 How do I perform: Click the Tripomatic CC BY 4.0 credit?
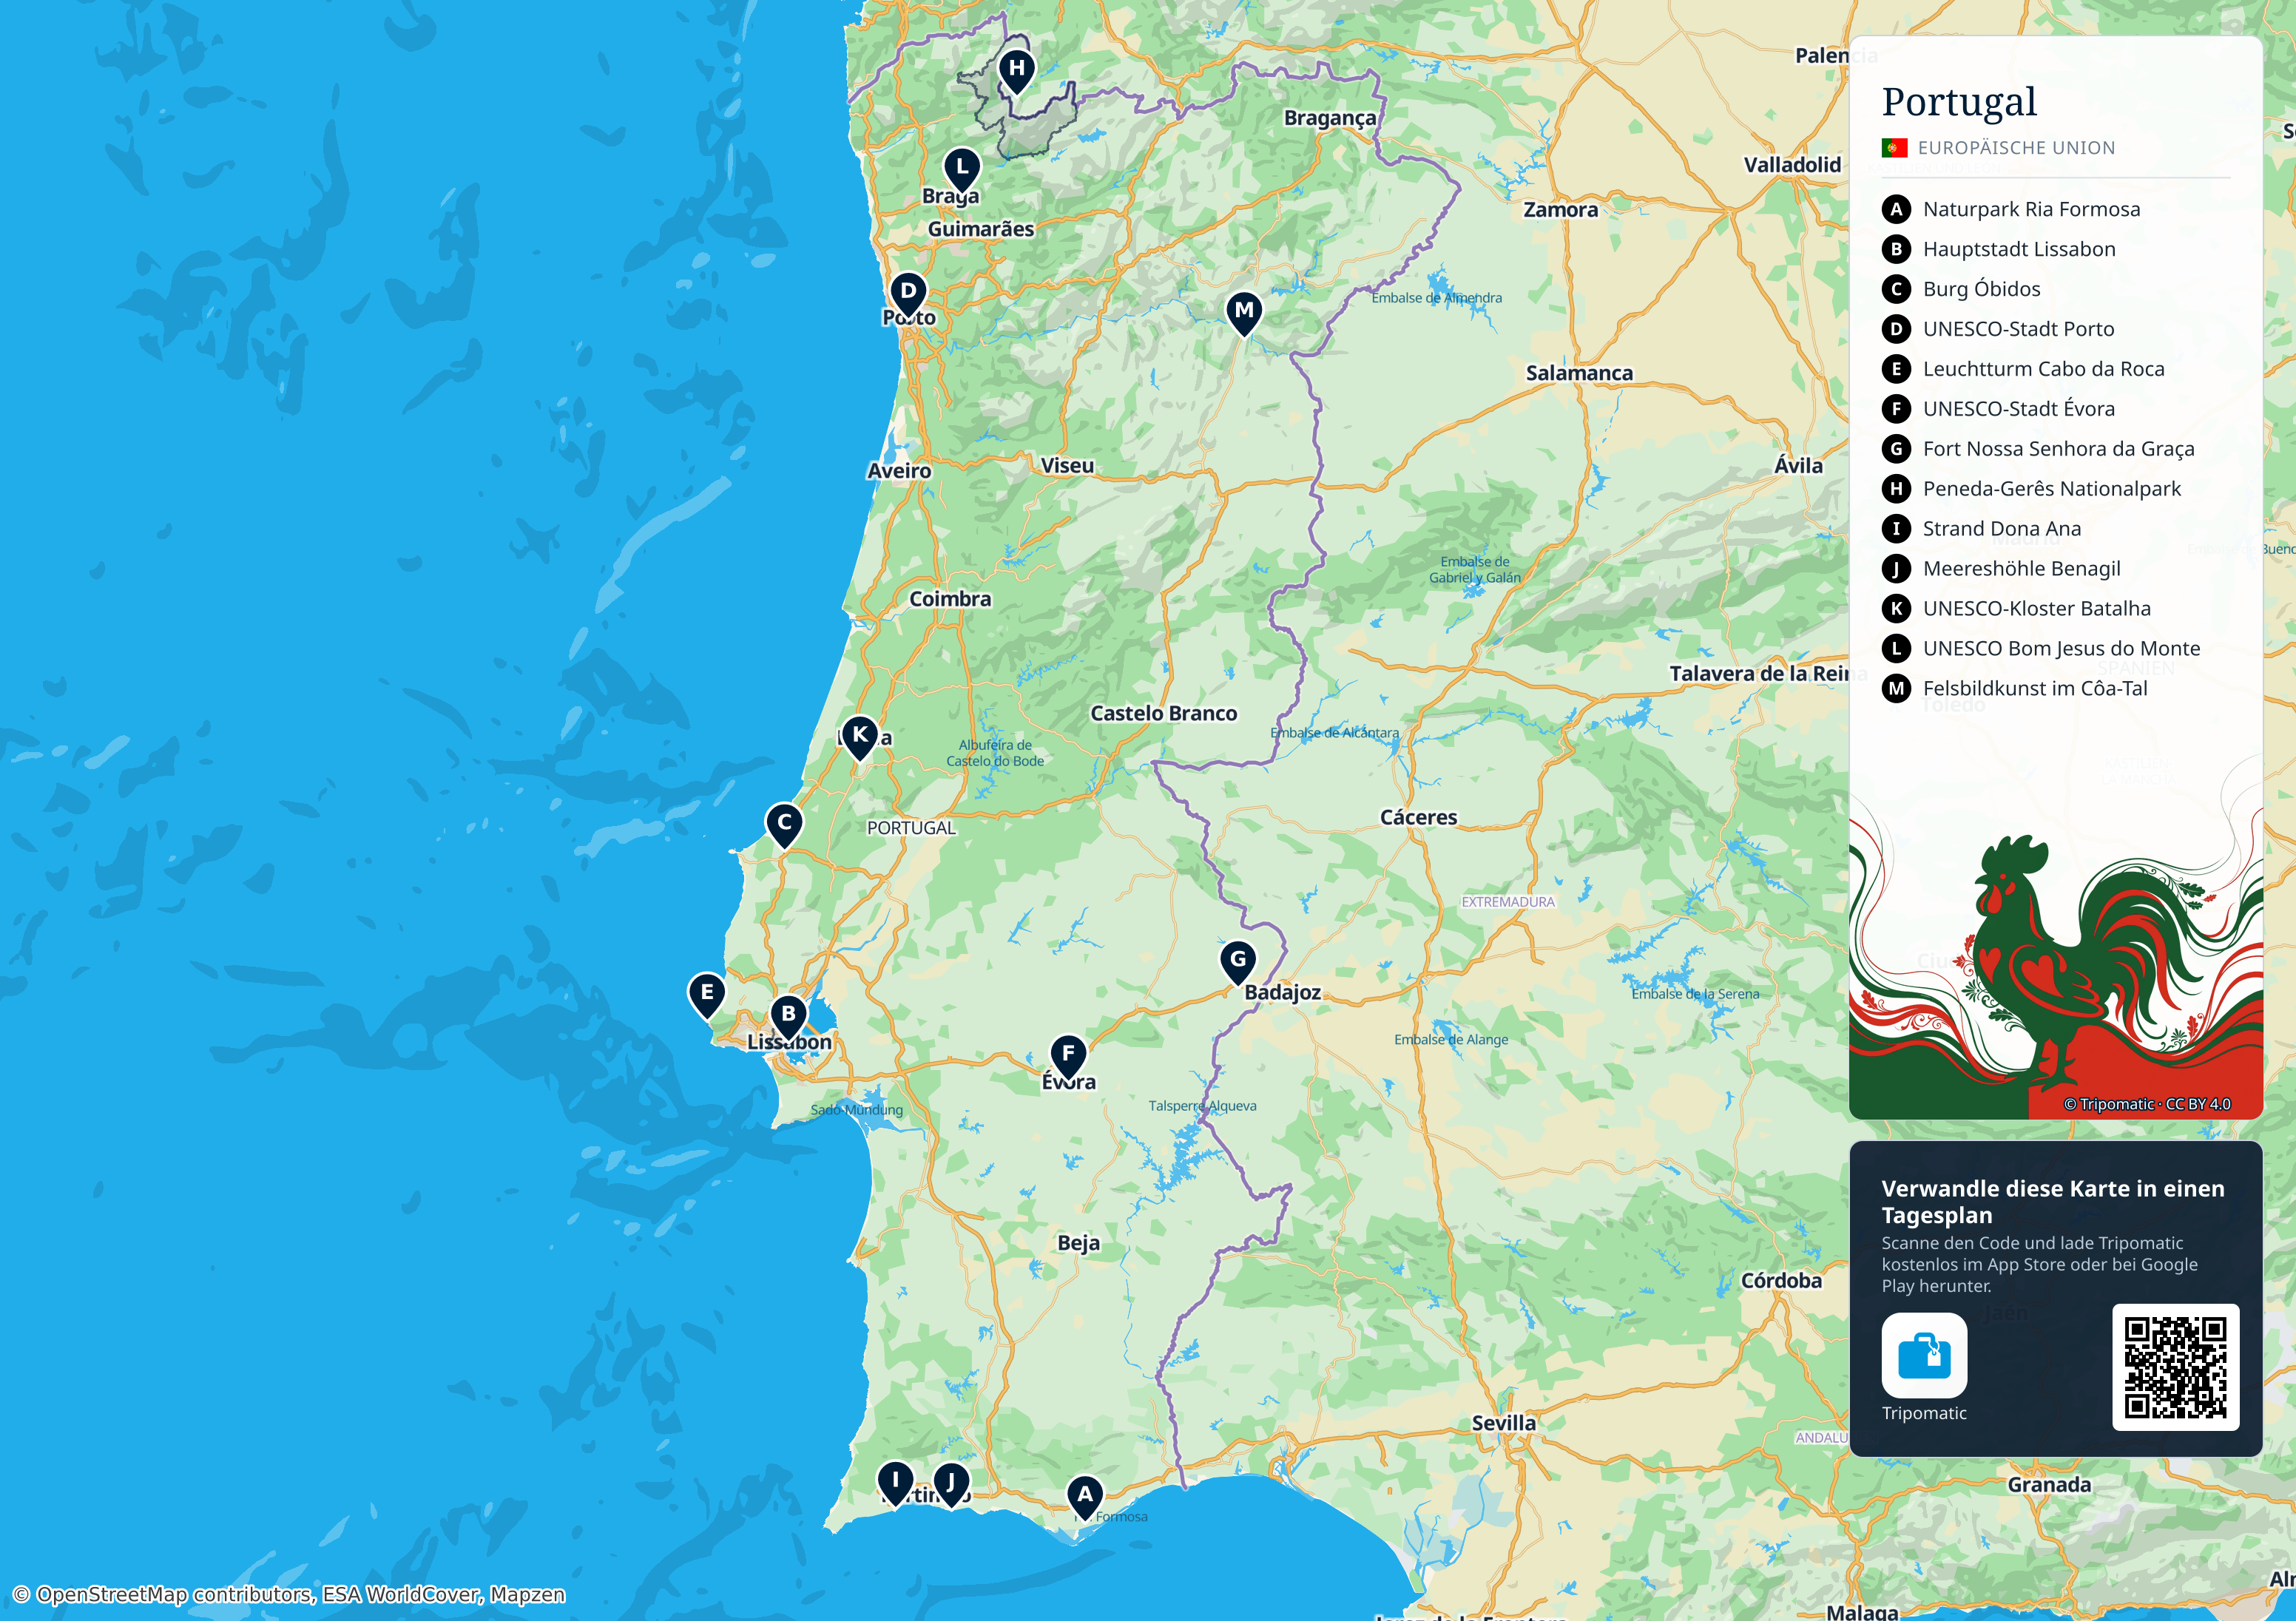coord(2147,1104)
